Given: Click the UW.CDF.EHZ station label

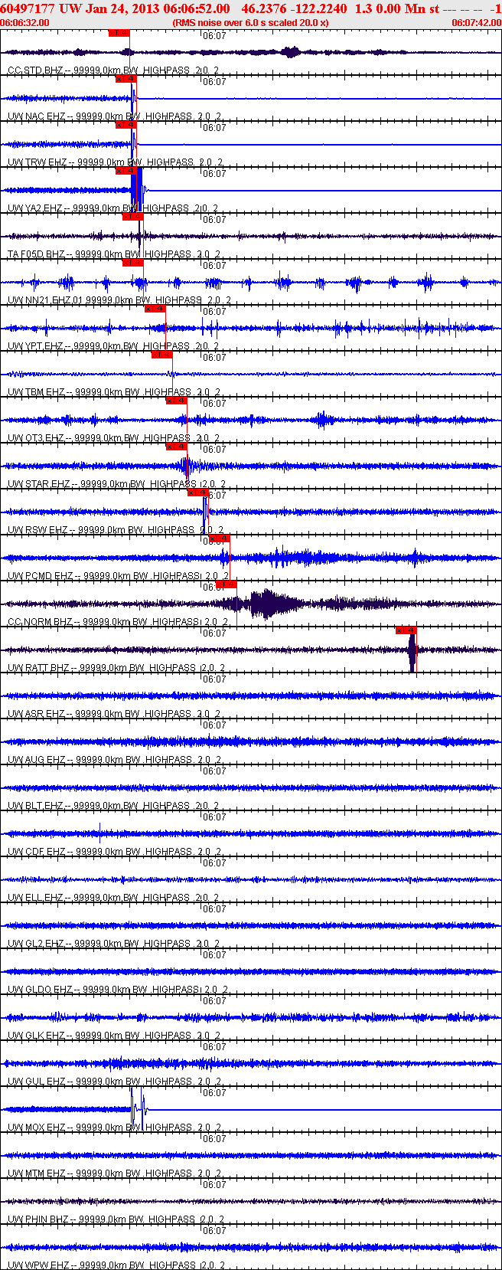Looking at the screenshot, I should 114,852.
